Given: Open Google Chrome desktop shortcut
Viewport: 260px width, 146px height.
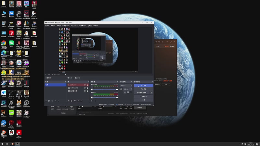Looking at the screenshot, I should 4,44.
